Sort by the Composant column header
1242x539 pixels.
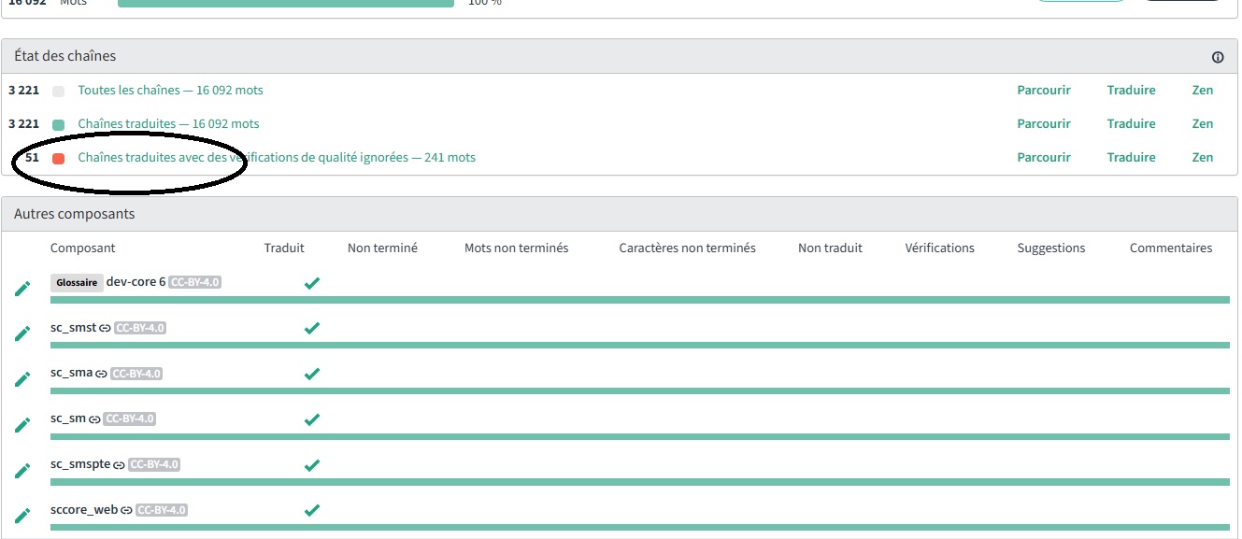(x=83, y=248)
